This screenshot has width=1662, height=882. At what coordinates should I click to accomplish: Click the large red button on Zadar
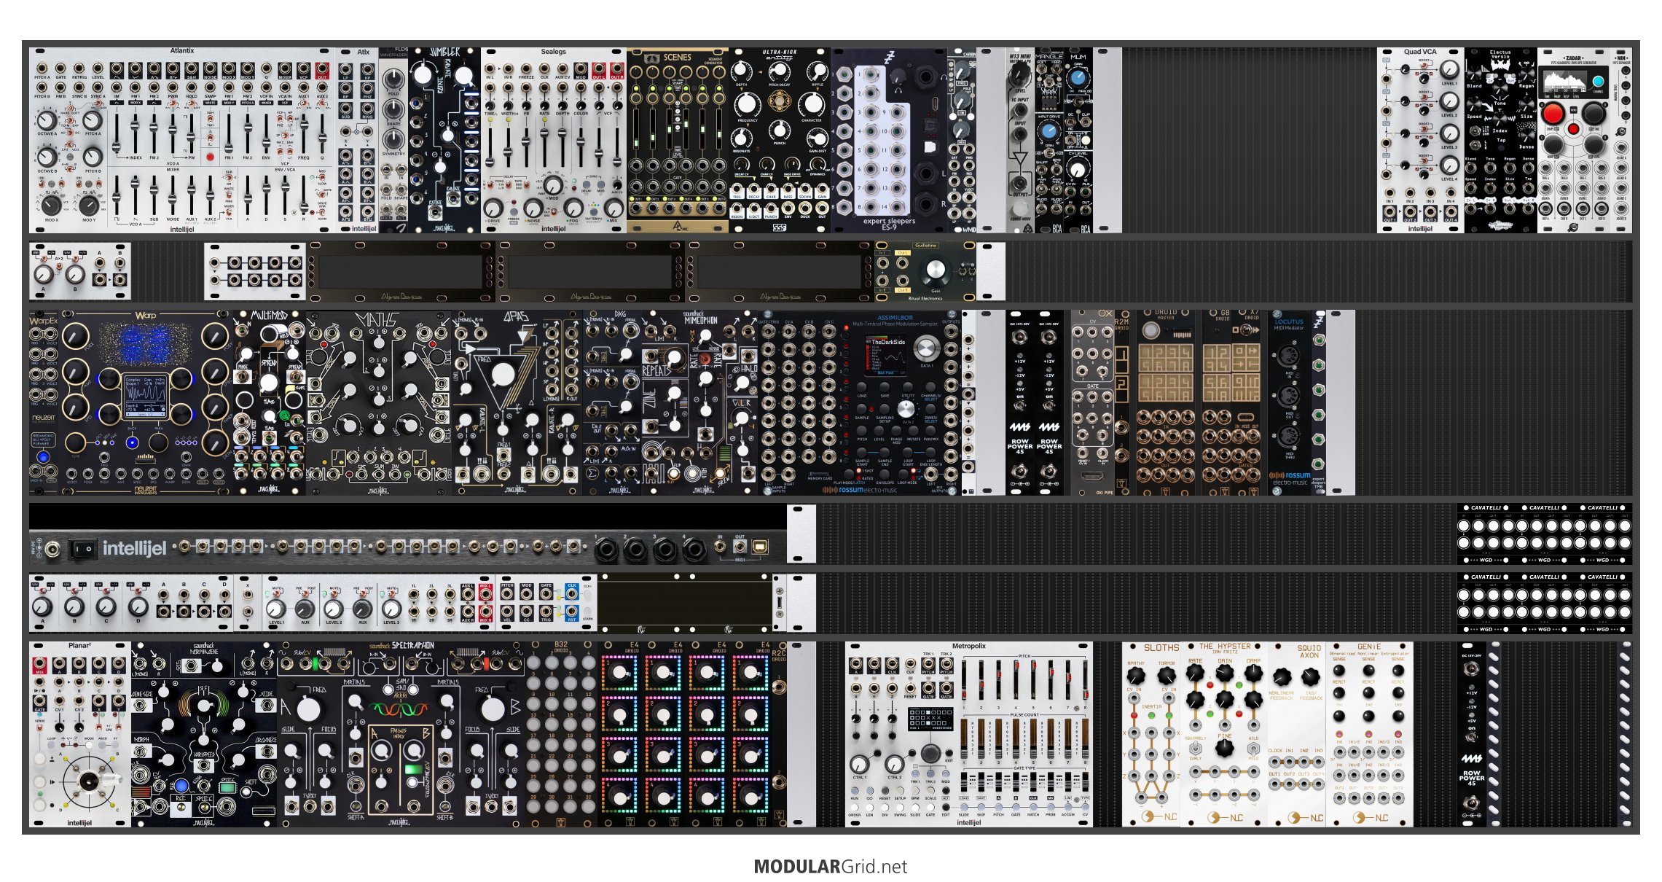pyautogui.click(x=1552, y=114)
